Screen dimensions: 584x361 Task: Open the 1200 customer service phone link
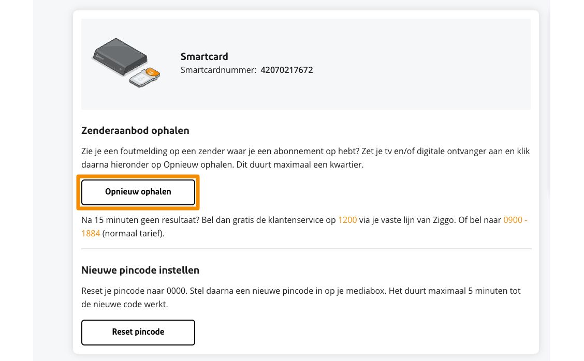tap(347, 220)
